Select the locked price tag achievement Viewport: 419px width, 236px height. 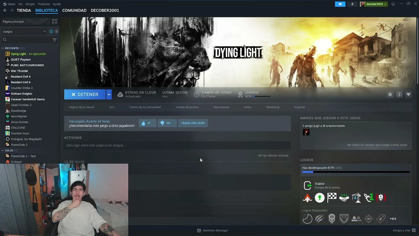click(x=381, y=219)
